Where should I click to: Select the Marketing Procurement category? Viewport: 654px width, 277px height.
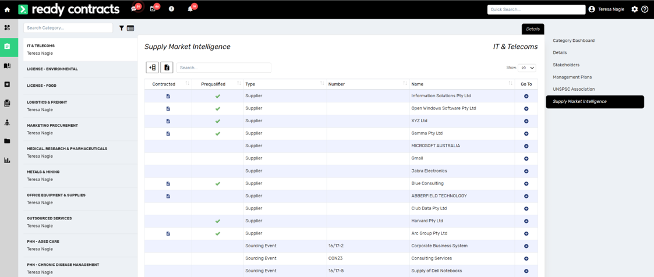tap(80, 129)
